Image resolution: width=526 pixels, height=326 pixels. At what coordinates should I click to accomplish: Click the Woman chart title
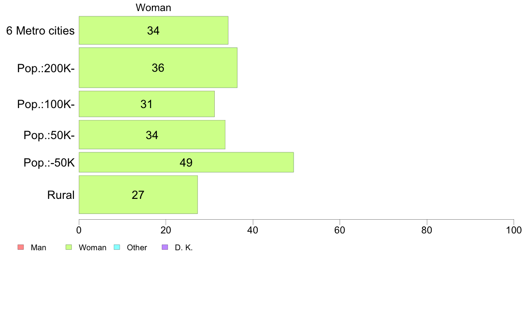[153, 8]
